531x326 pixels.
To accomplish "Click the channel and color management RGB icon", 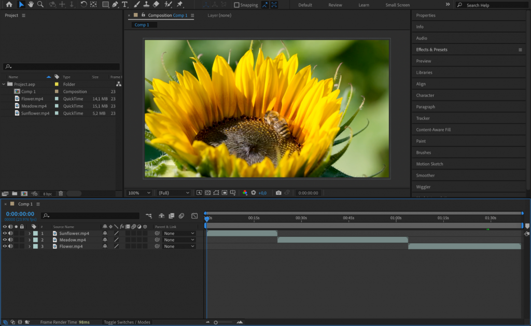I will click(x=245, y=192).
